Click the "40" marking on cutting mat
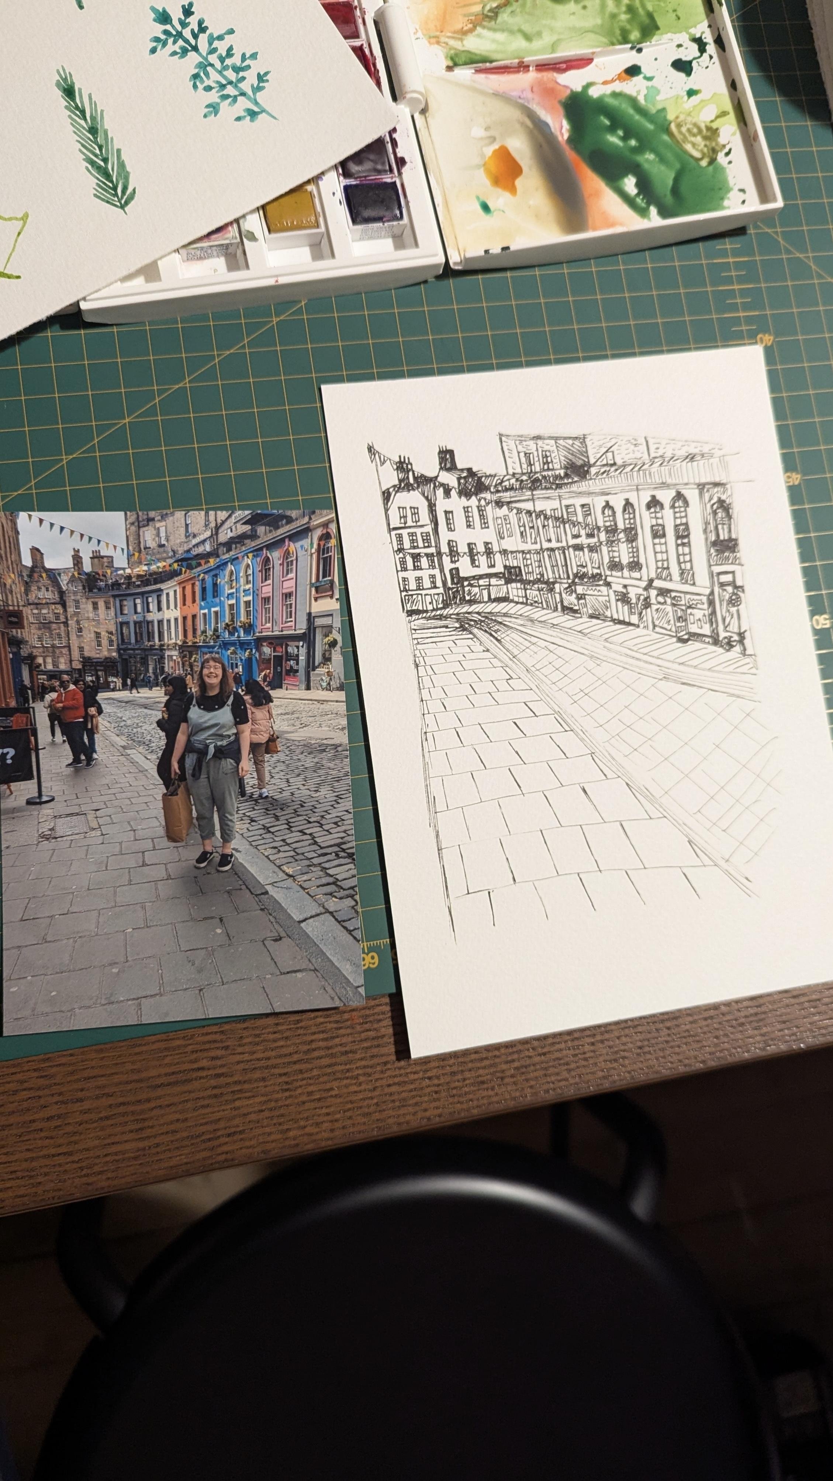This screenshot has width=833, height=1481. [765, 340]
